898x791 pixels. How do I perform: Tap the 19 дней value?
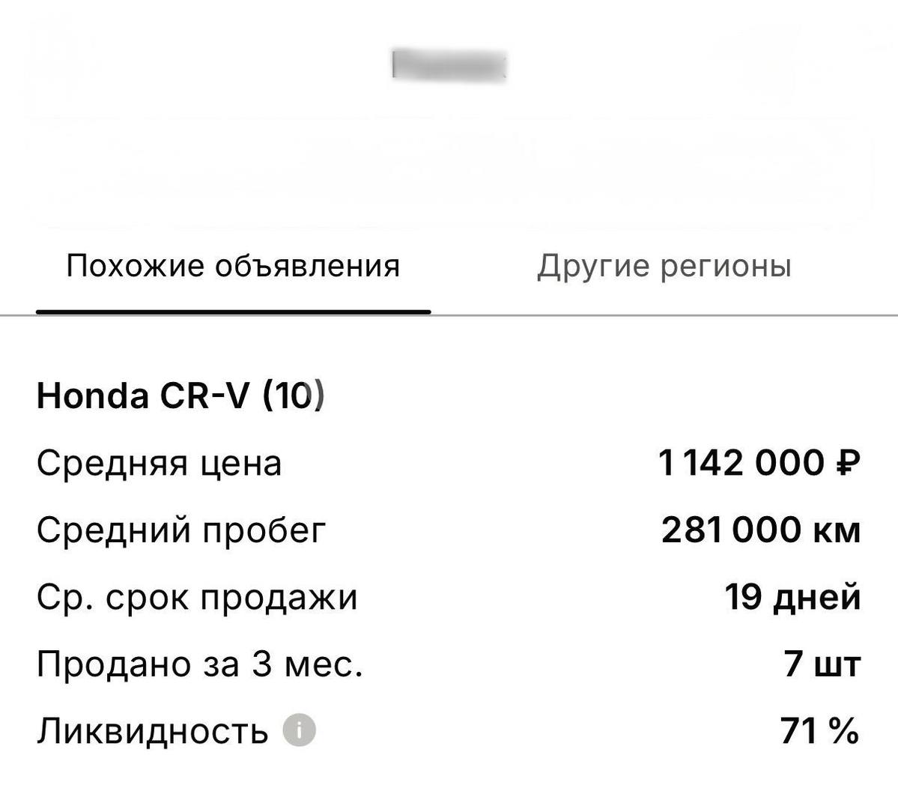(792, 598)
